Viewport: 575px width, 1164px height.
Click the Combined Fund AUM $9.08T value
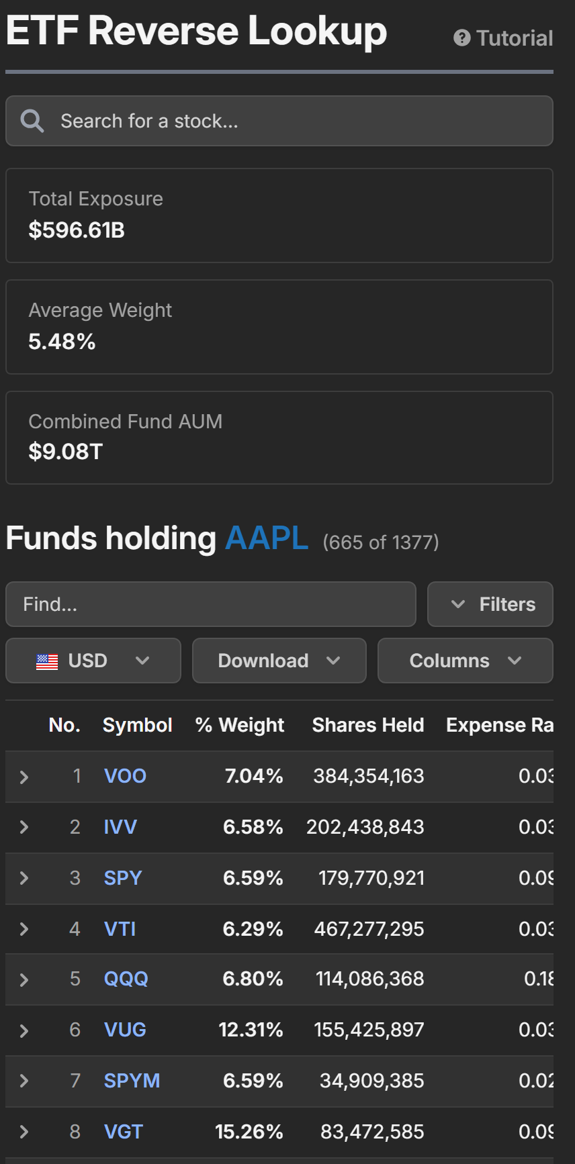pyautogui.click(x=65, y=452)
